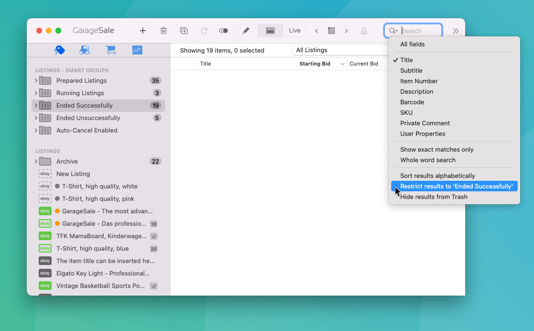Go to next listing with right chevron

click(346, 31)
